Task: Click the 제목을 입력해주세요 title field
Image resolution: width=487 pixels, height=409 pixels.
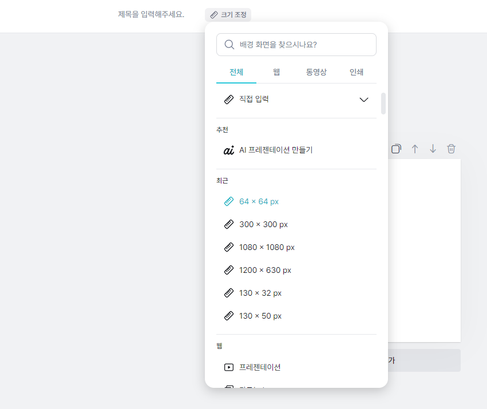Action: coord(151,15)
